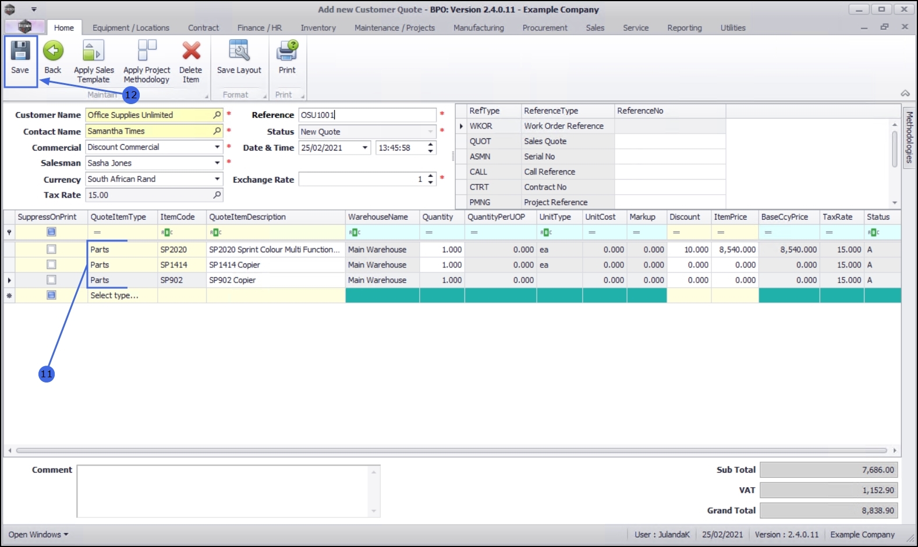Viewport: 918px width, 547px height.
Task: Open the Inventory tab
Action: (318, 28)
